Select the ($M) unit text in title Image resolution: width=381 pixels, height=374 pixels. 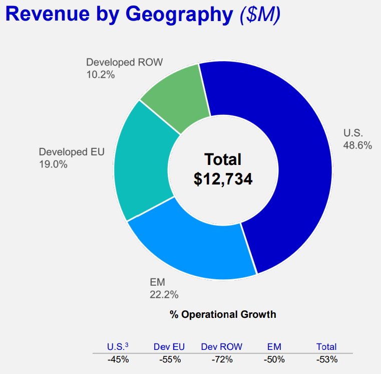pos(259,14)
